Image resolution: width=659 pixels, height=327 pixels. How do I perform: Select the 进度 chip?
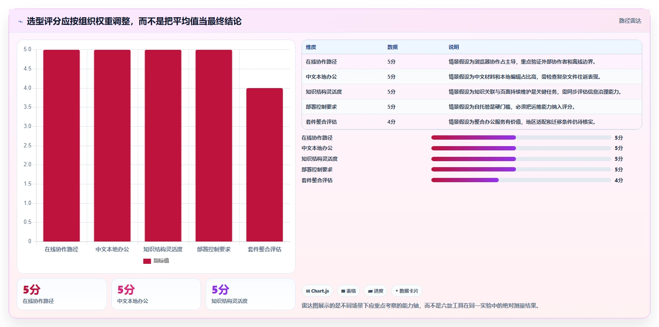click(x=375, y=291)
